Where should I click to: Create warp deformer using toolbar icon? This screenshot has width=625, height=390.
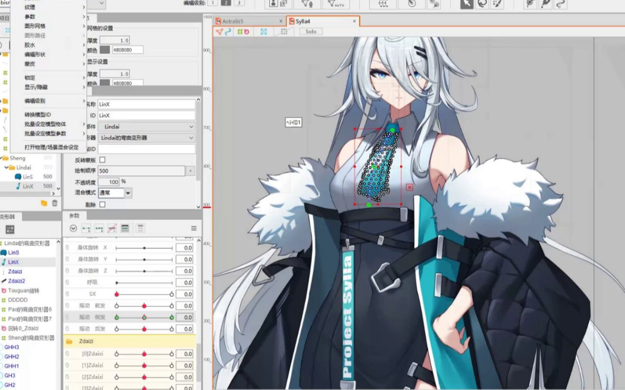pyautogui.click(x=383, y=4)
